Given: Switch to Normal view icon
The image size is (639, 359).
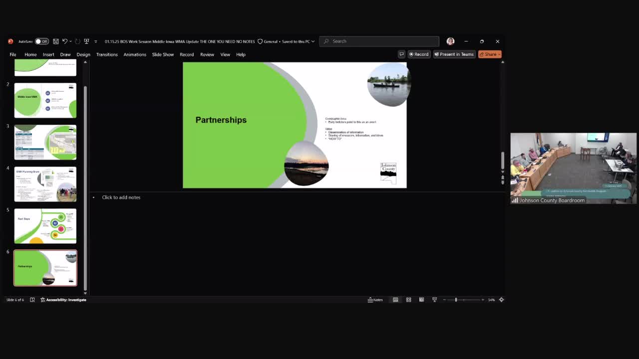Looking at the screenshot, I should click(x=395, y=300).
